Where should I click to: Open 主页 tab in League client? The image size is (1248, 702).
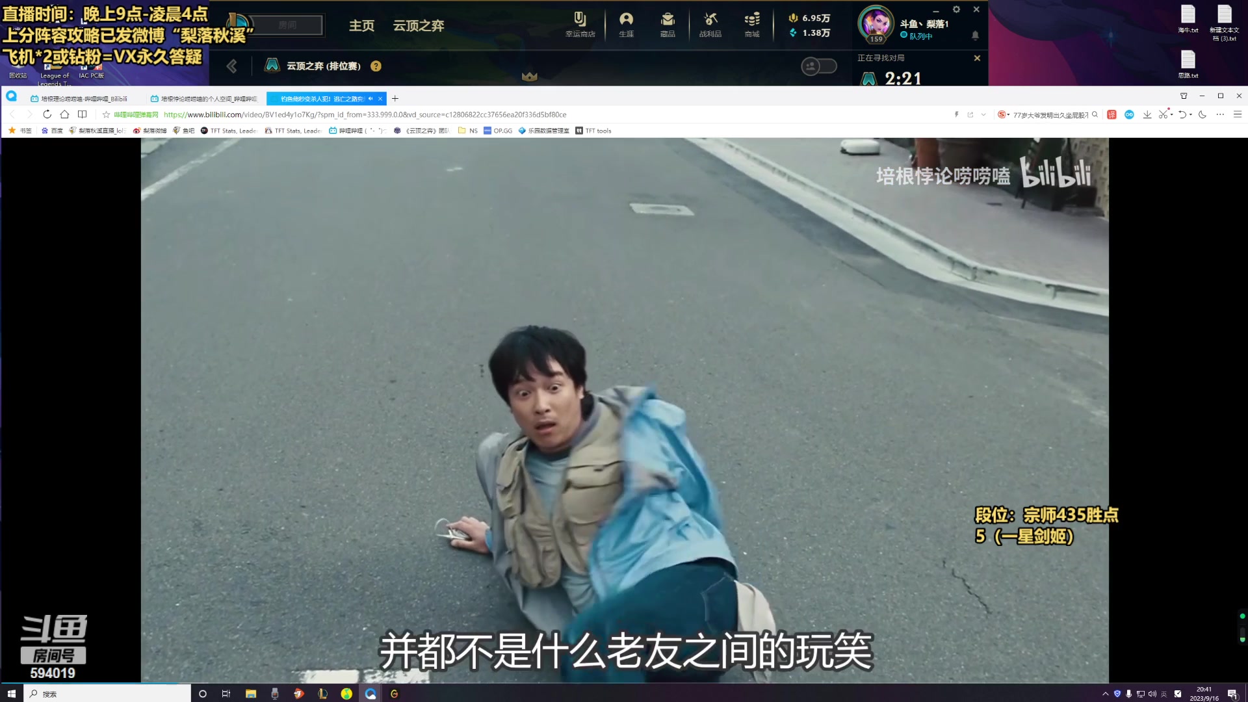coord(361,25)
